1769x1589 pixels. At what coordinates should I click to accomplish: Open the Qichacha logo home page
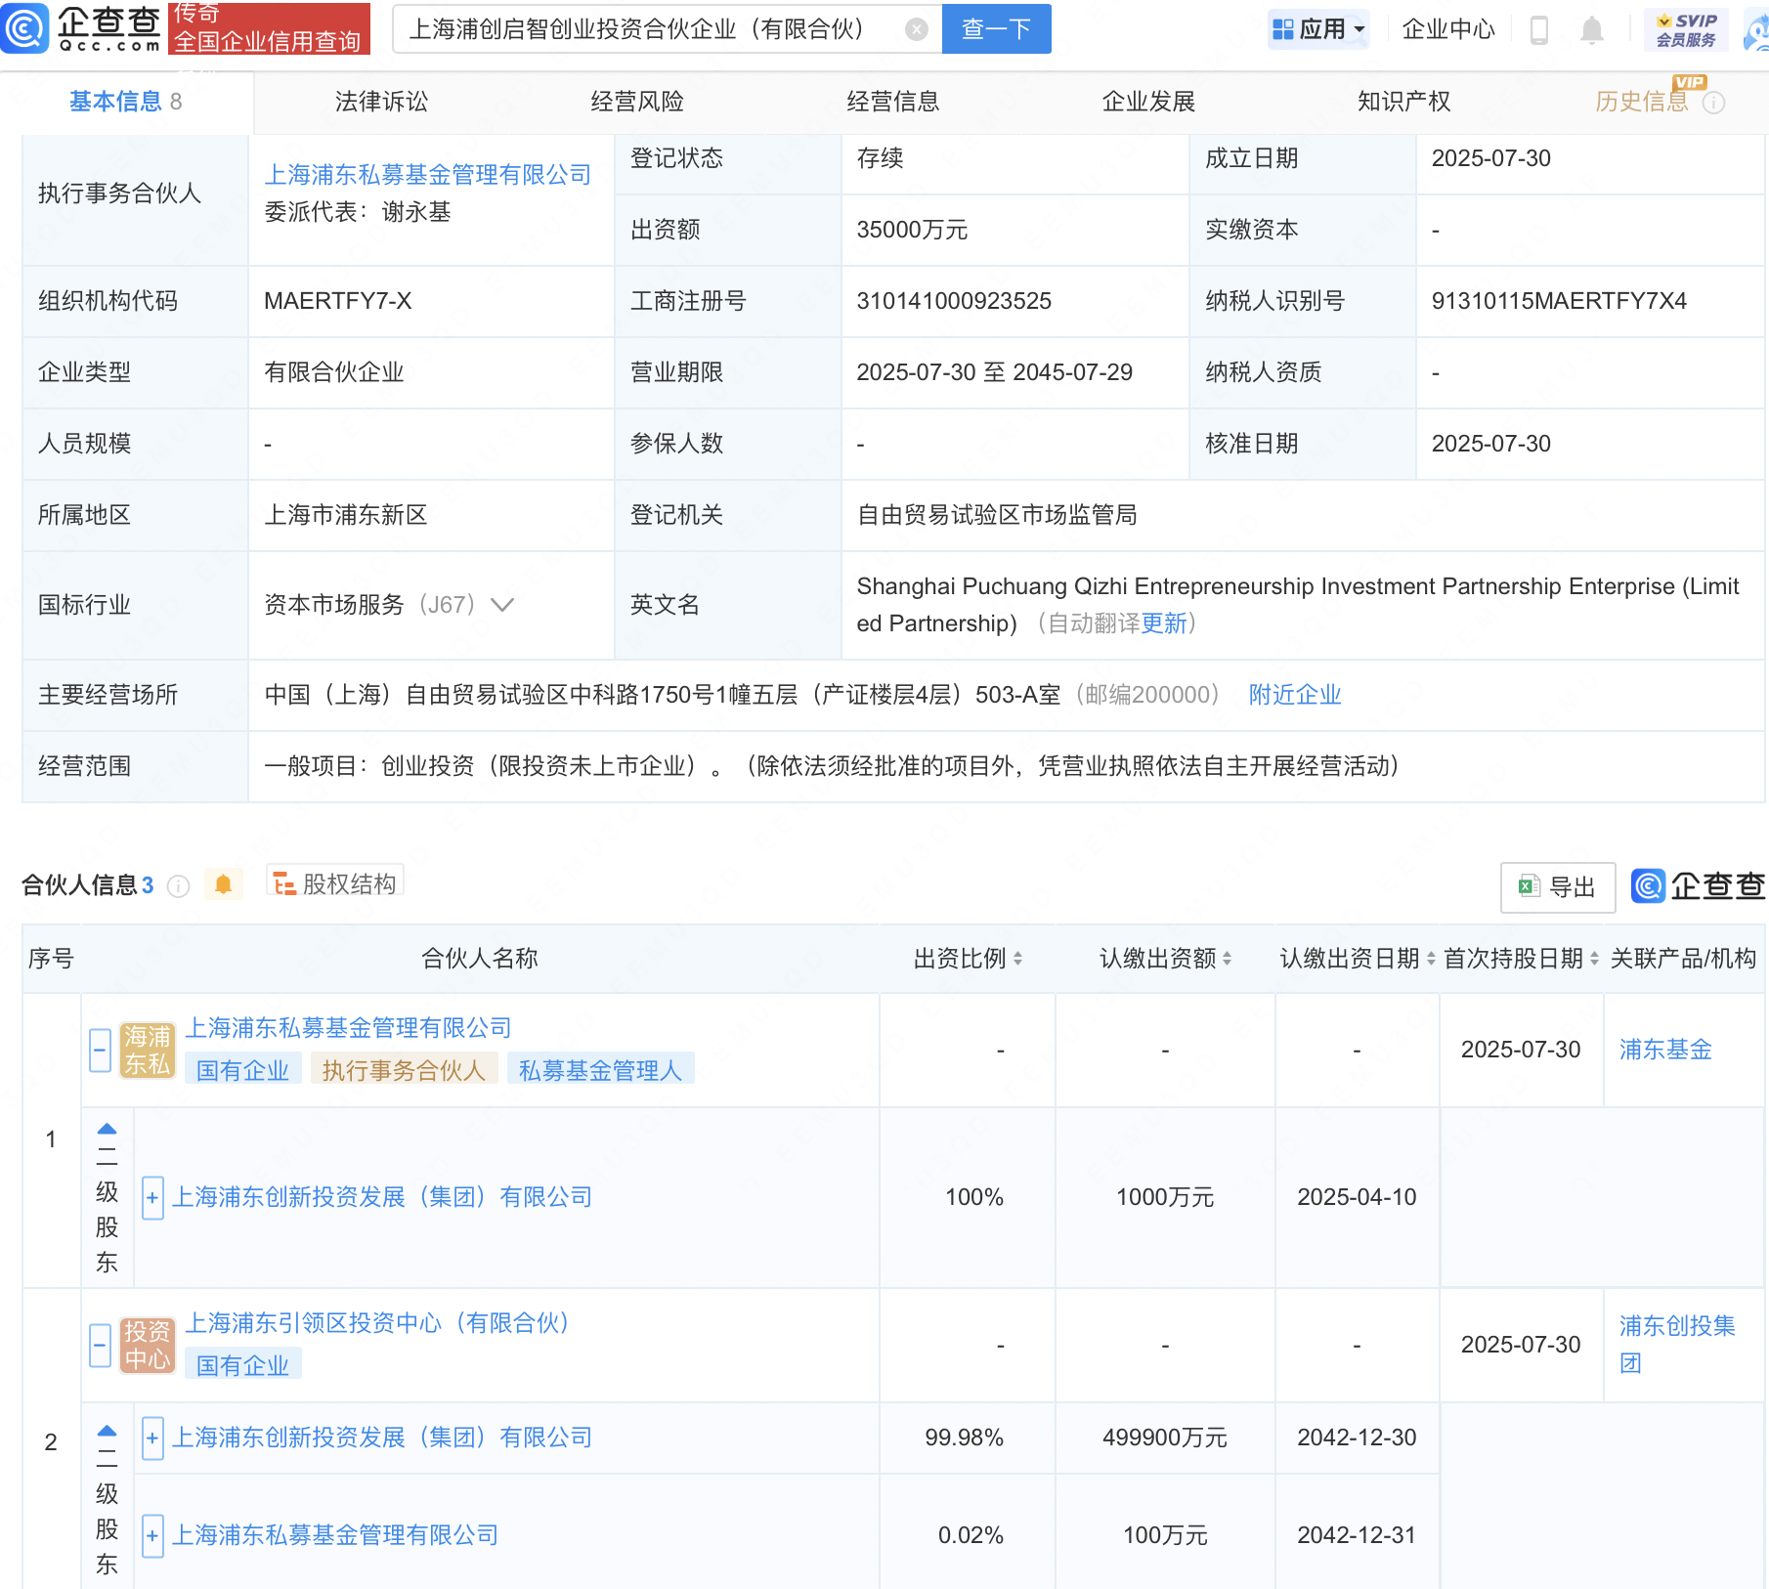tap(82, 28)
